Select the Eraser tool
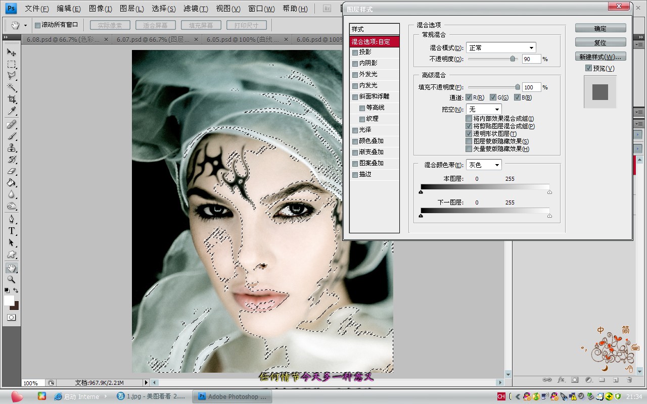 [11, 171]
